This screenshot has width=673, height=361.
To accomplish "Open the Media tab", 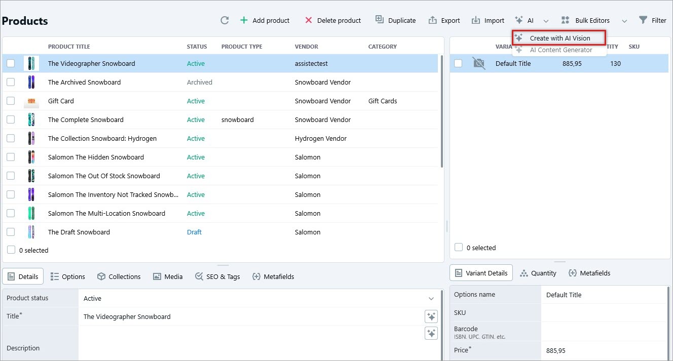I will pos(168,276).
